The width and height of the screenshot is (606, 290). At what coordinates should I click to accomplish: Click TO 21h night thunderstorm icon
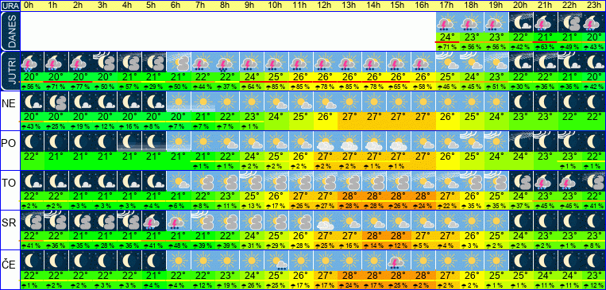(x=546, y=181)
